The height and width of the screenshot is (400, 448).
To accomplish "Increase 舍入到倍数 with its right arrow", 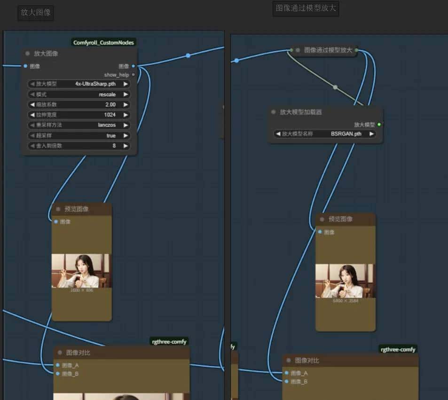I will click(126, 146).
